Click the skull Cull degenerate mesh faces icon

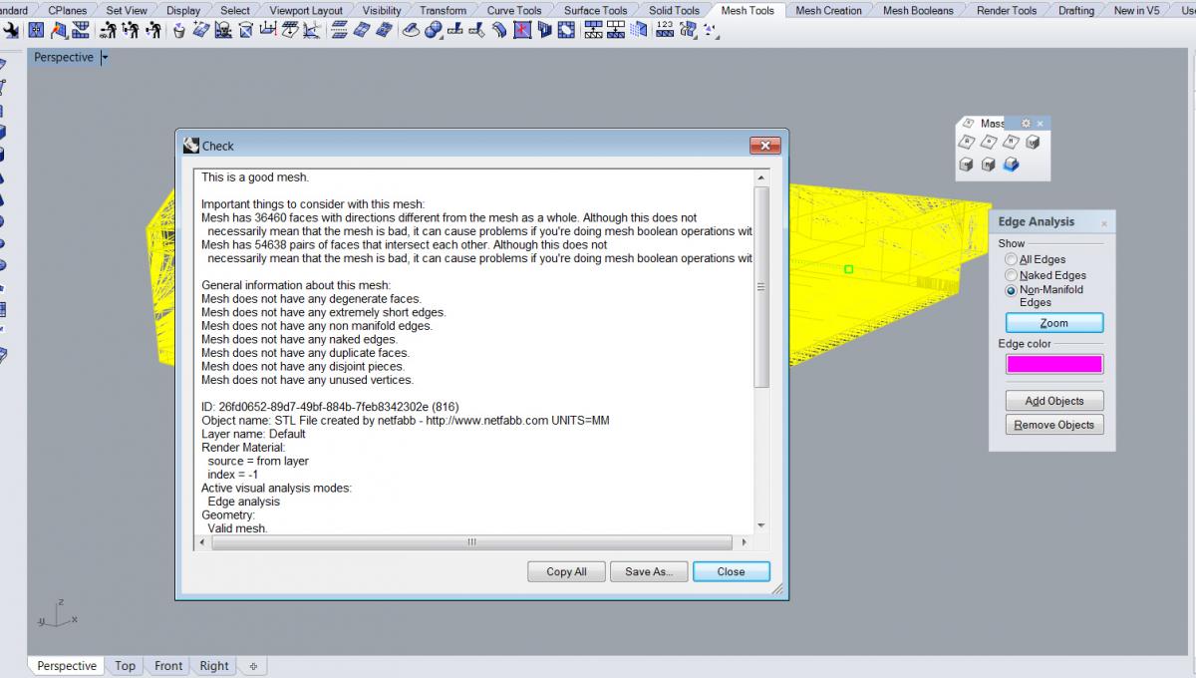point(223,31)
